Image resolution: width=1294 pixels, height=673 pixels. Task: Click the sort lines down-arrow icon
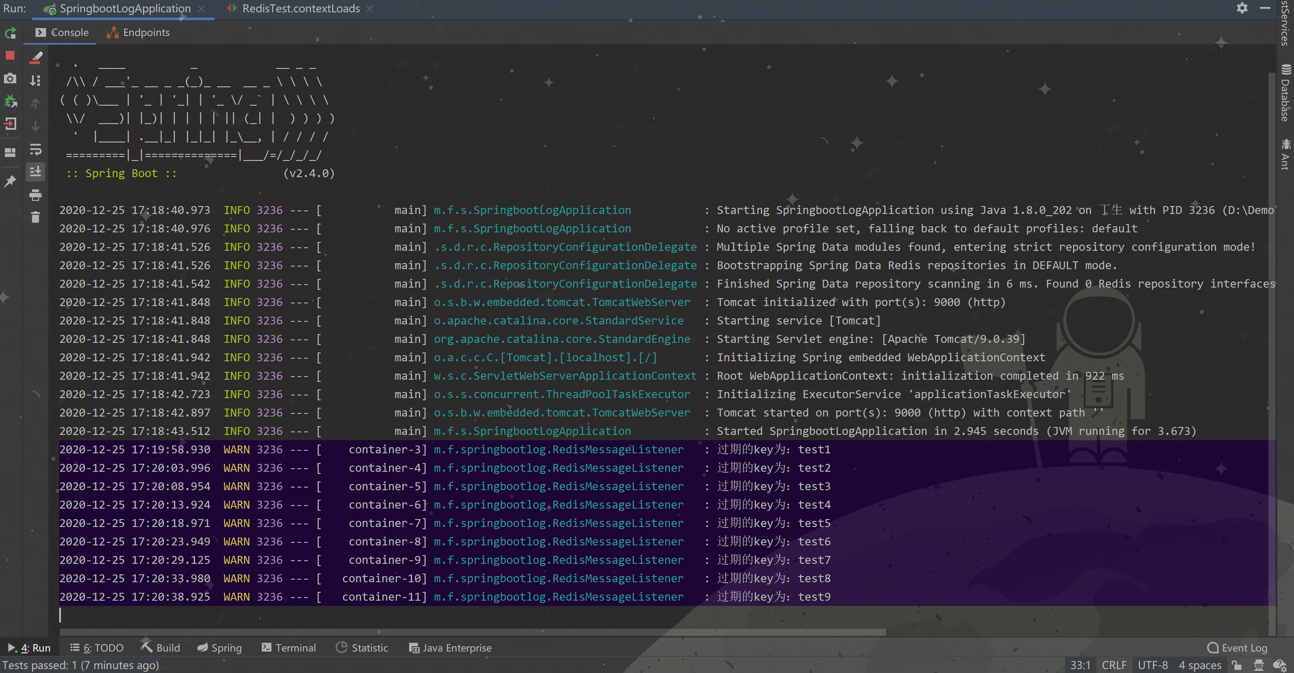(36, 80)
